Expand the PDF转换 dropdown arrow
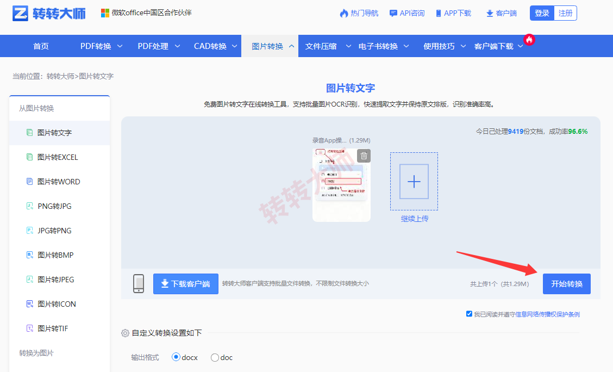Screen dimensions: 613x372 120,46
